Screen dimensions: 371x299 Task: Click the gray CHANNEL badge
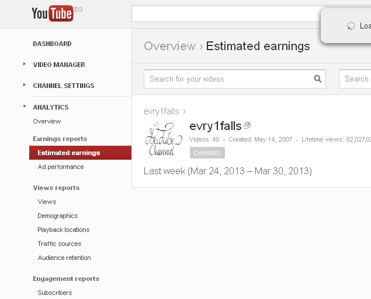pos(207,153)
